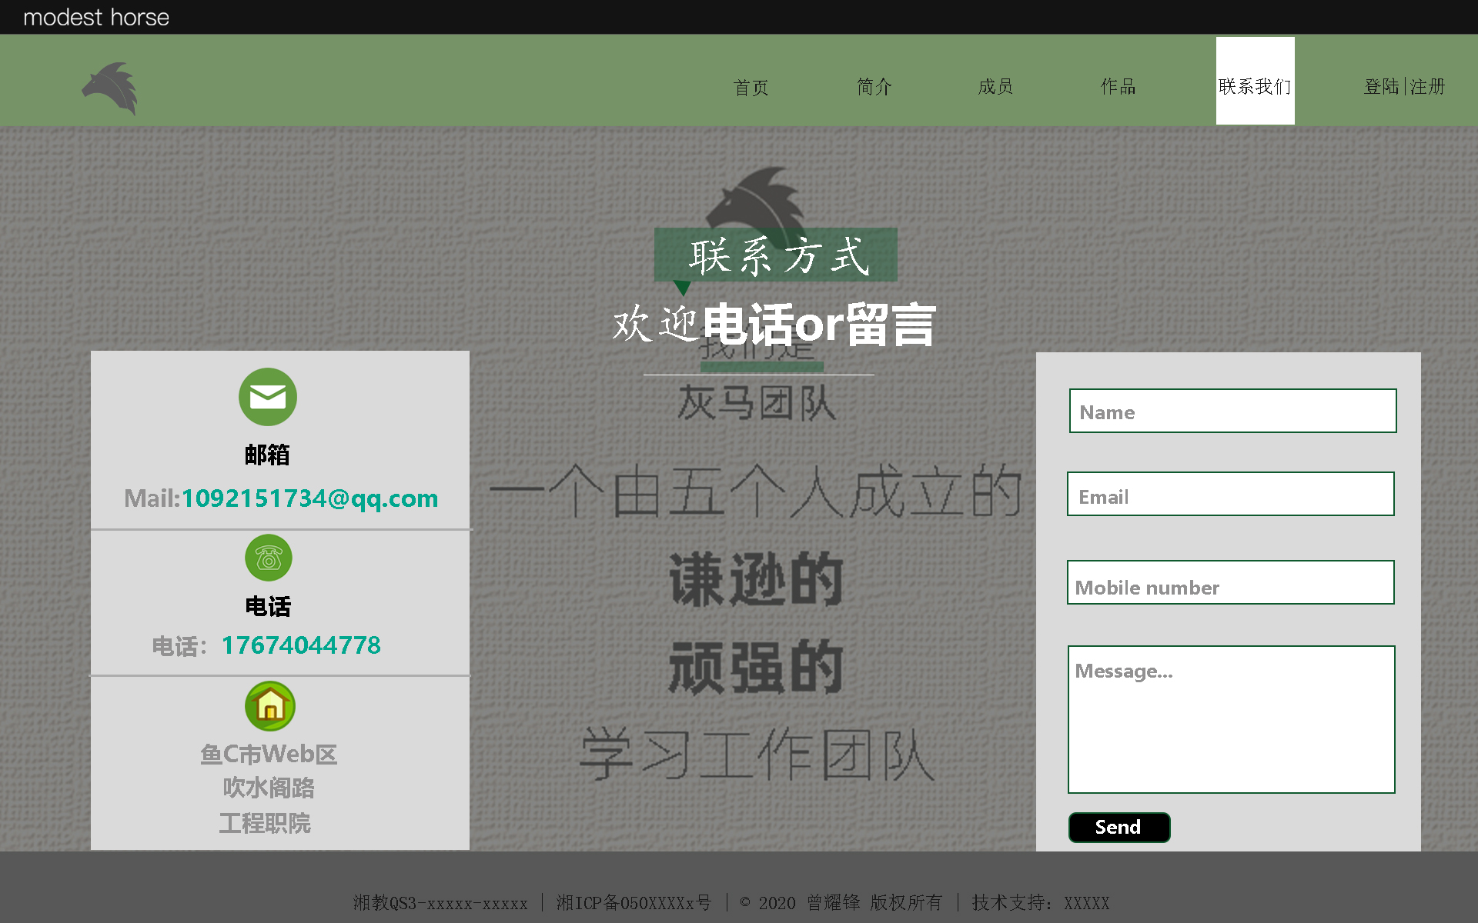Click the Mobile number field
Image resolution: width=1478 pixels, height=923 pixels.
(x=1230, y=583)
